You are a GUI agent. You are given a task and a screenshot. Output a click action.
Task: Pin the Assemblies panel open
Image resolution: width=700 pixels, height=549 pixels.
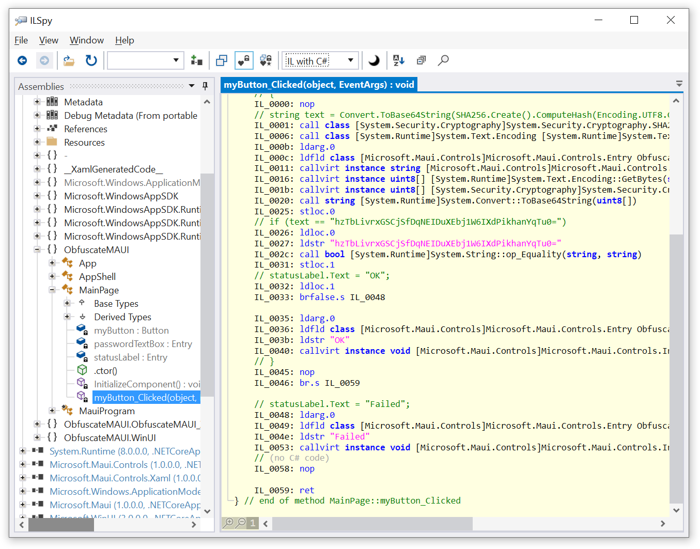pos(205,86)
